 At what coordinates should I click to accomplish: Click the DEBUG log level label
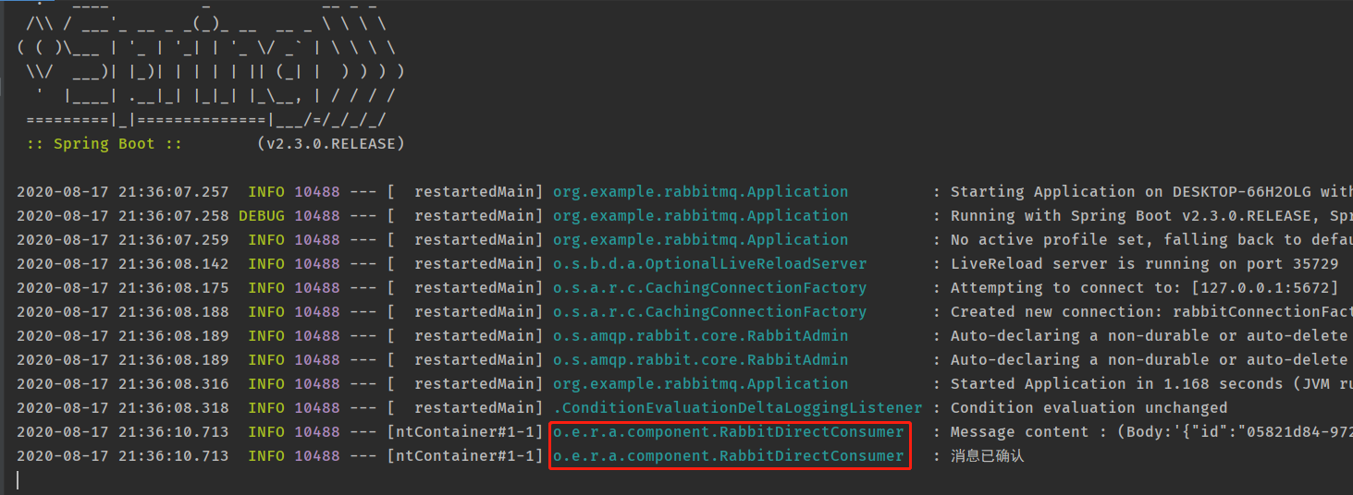pos(262,216)
